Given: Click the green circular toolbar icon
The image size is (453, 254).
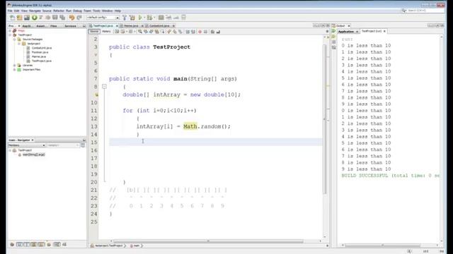Looking at the screenshot, I should pos(35,18).
